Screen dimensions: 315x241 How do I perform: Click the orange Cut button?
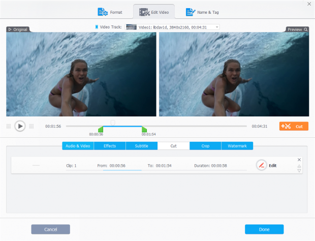pos(294,126)
